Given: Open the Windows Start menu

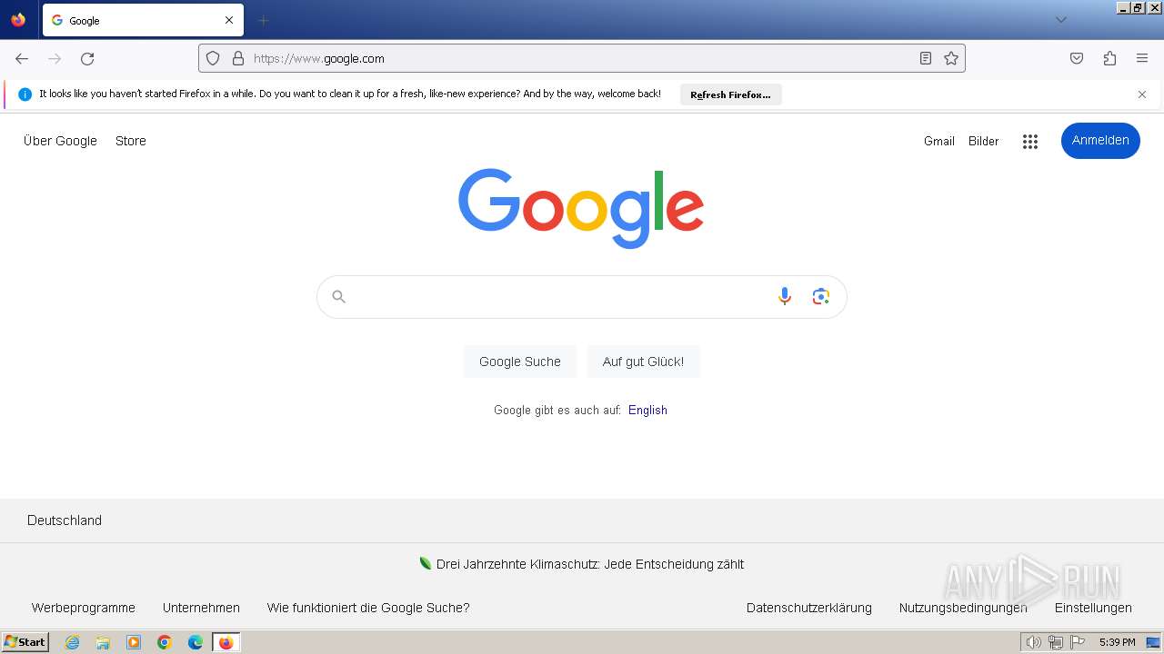Looking at the screenshot, I should pos(25,642).
